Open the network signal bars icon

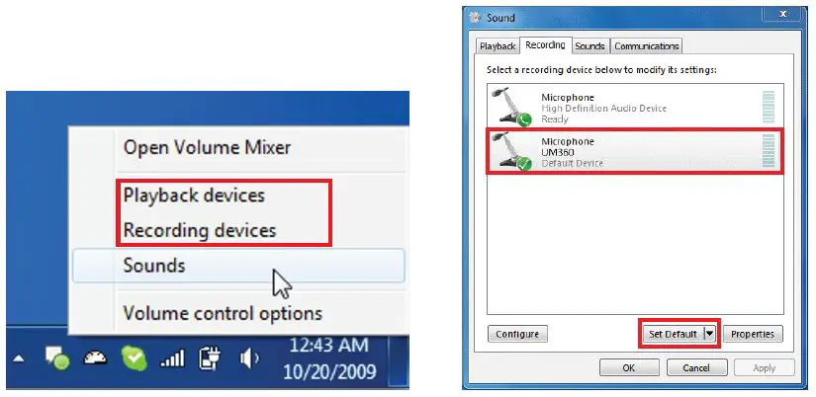(172, 358)
